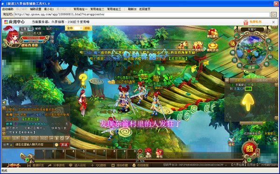
Task: Click the red HP bar
Action: (34, 38)
